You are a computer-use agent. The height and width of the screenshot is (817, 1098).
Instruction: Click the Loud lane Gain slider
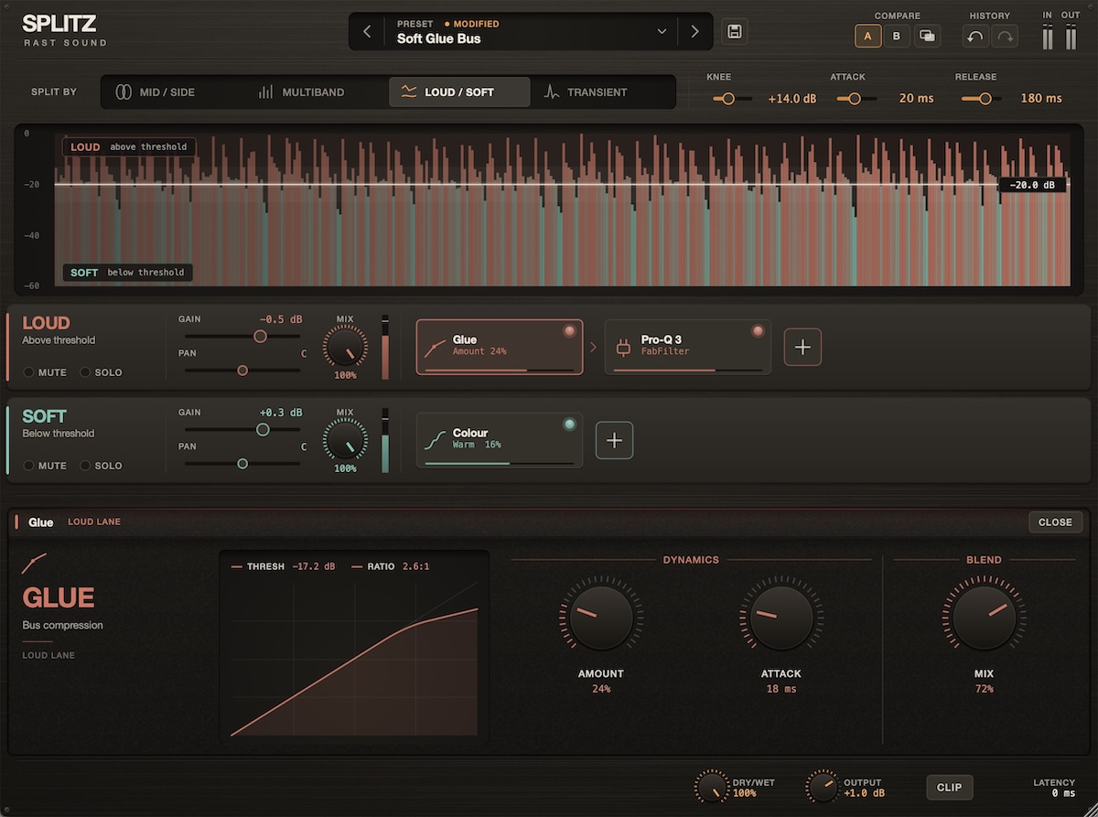pos(242,337)
